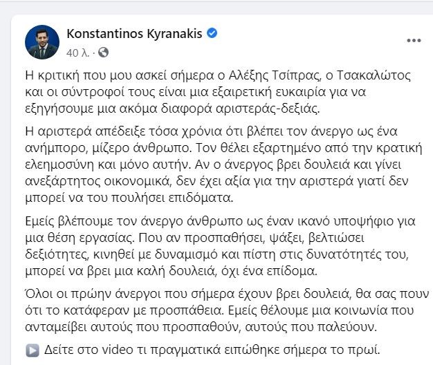The width and height of the screenshot is (433, 365).
Task: Click the paragraph starting "Εμείς βλέπουμε"
Action: (208, 242)
